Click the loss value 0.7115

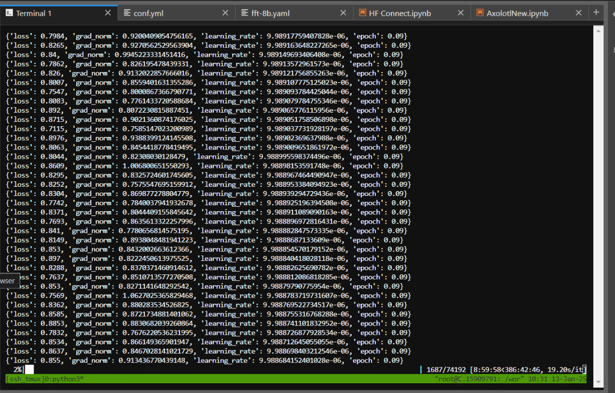52,129
